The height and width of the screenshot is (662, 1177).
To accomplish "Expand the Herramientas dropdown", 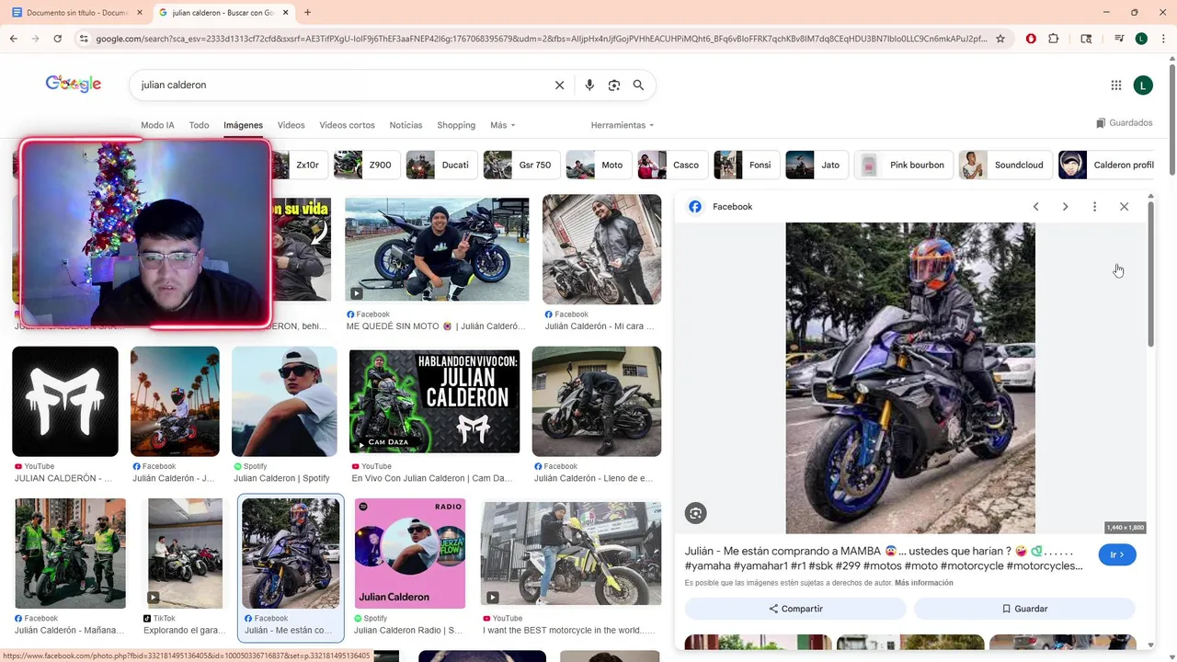I will point(623,125).
